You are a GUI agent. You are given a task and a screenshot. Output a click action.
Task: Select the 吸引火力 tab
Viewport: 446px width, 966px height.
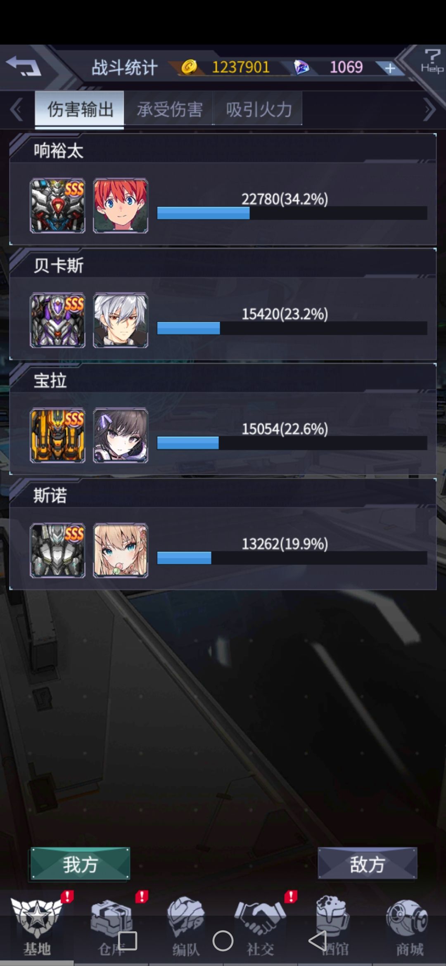click(x=258, y=109)
